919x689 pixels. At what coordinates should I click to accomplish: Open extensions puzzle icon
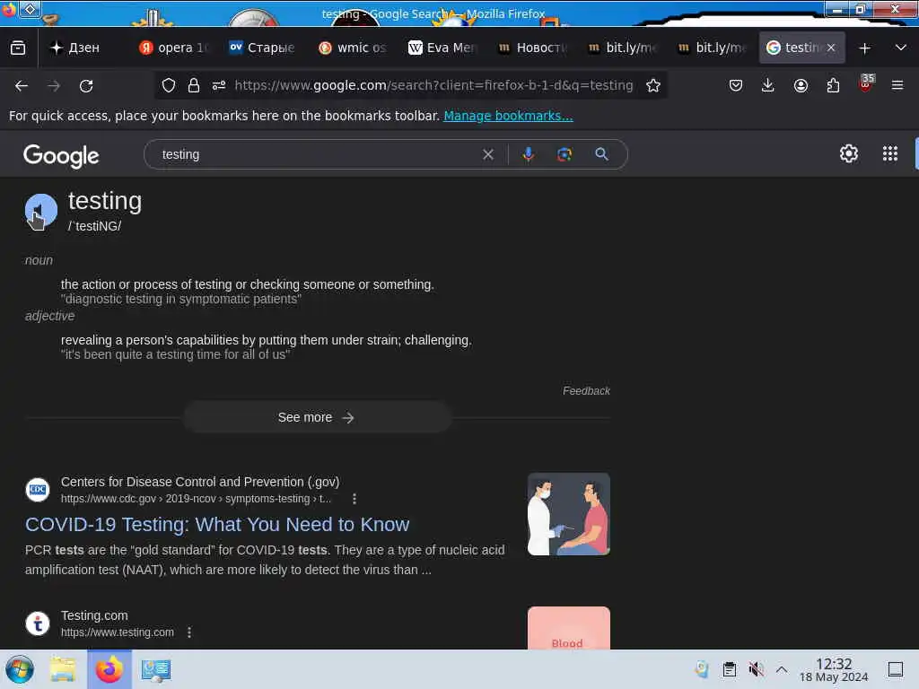coord(833,85)
